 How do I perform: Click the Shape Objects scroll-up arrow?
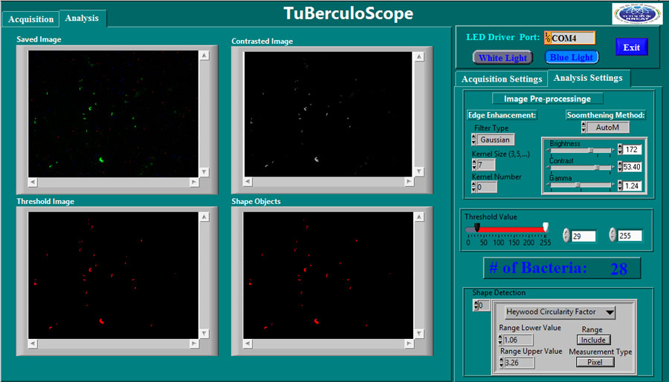(x=419, y=217)
